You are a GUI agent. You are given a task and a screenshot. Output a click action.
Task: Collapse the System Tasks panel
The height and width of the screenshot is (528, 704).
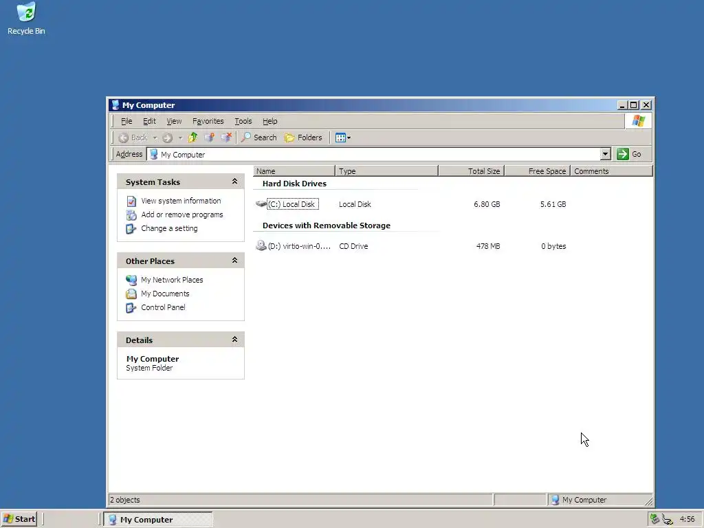234,181
